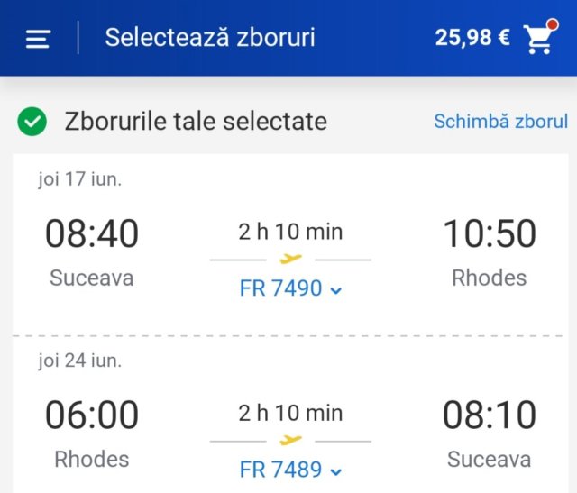This screenshot has width=577, height=493.
Task: Expand flight FR 7489 details
Action: click(290, 470)
